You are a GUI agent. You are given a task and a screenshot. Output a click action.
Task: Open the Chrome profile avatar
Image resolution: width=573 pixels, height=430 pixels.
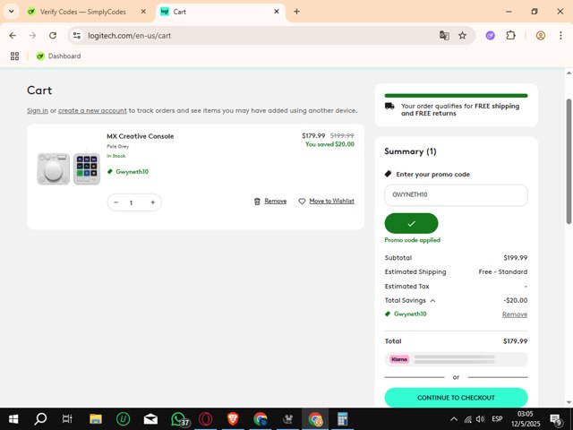[541, 36]
